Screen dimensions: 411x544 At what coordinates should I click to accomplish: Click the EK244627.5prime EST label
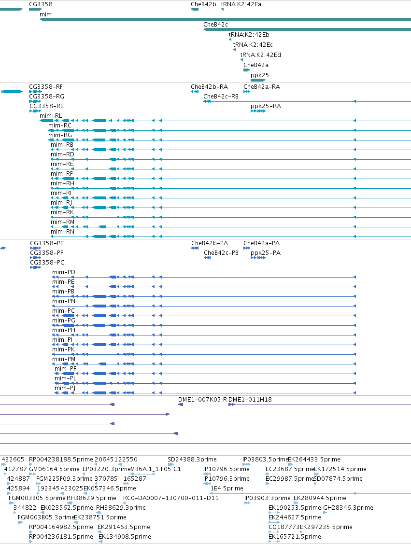click(295, 517)
